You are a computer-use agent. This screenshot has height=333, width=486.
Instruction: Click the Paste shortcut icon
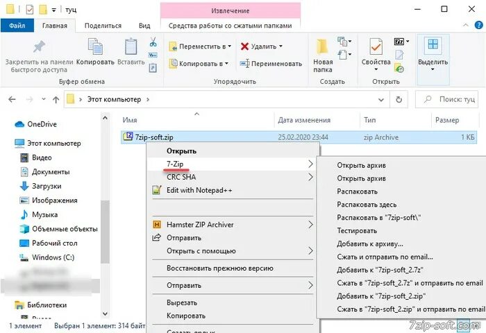tap(153, 67)
